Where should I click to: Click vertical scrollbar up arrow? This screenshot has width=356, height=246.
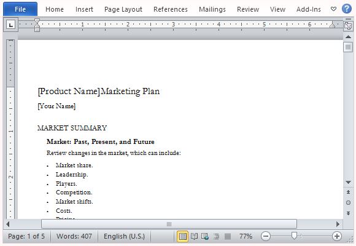[348, 37]
